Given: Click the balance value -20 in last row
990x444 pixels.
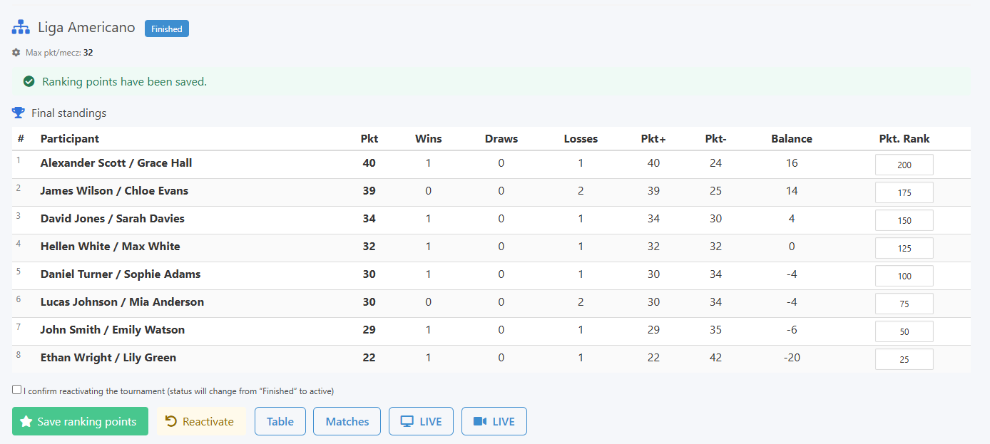Looking at the screenshot, I should point(792,358).
